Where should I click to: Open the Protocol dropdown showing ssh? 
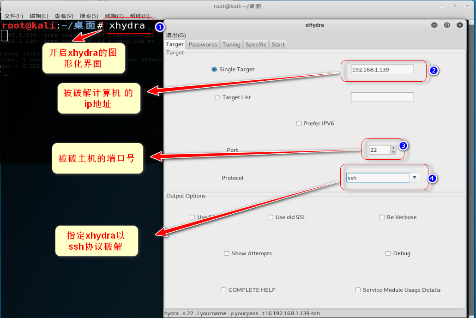pos(414,177)
